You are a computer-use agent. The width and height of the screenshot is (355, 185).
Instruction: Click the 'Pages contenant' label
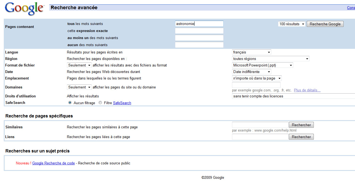[20, 27]
